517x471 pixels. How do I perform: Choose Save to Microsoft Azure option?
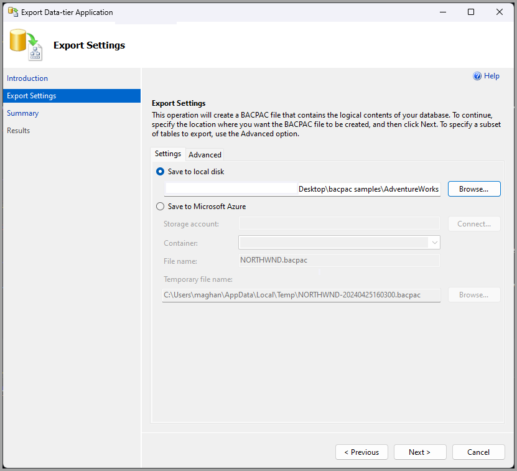[x=160, y=206]
